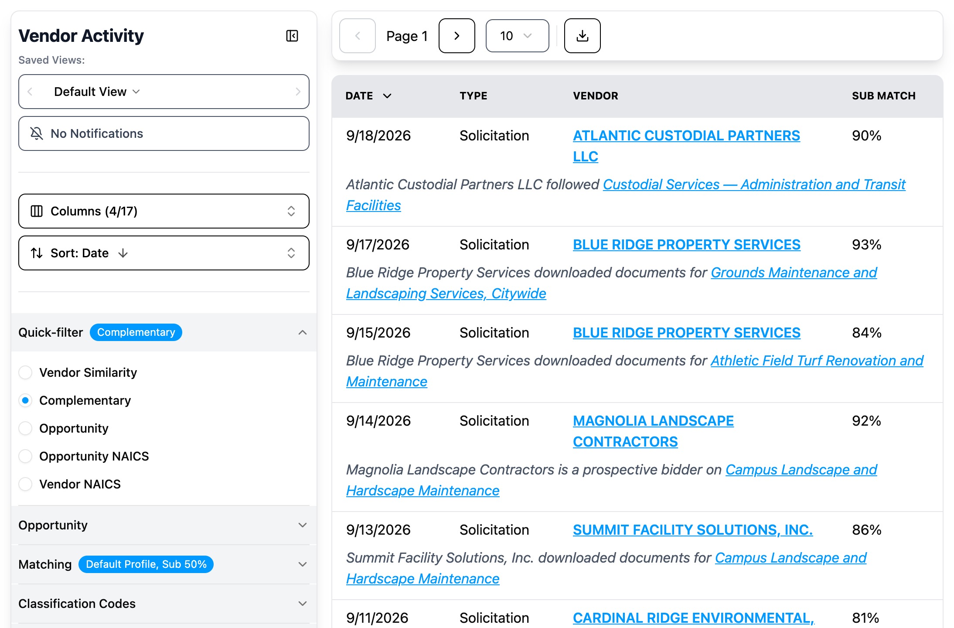Click the bell-off notifications icon
Screen dimensions: 954x628
click(37, 133)
